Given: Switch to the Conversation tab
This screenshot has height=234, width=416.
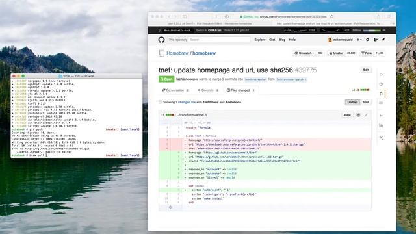Looking at the screenshot, I should pos(175,90).
